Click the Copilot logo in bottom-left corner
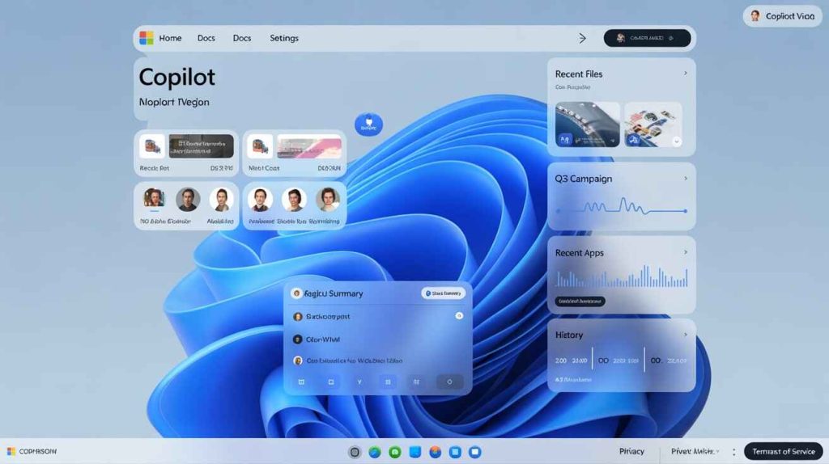This screenshot has width=829, height=464. pos(11,451)
